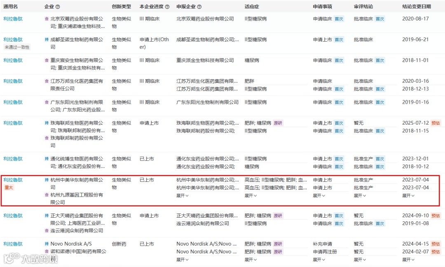Expand 审评结论 list in Novo Nordisk row
Screen dimensions: 445x267
(x=360, y=260)
